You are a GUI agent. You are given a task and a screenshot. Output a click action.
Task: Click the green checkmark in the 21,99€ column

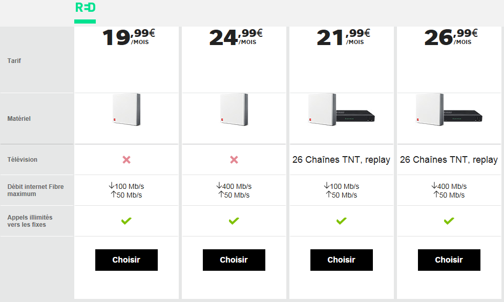342,221
